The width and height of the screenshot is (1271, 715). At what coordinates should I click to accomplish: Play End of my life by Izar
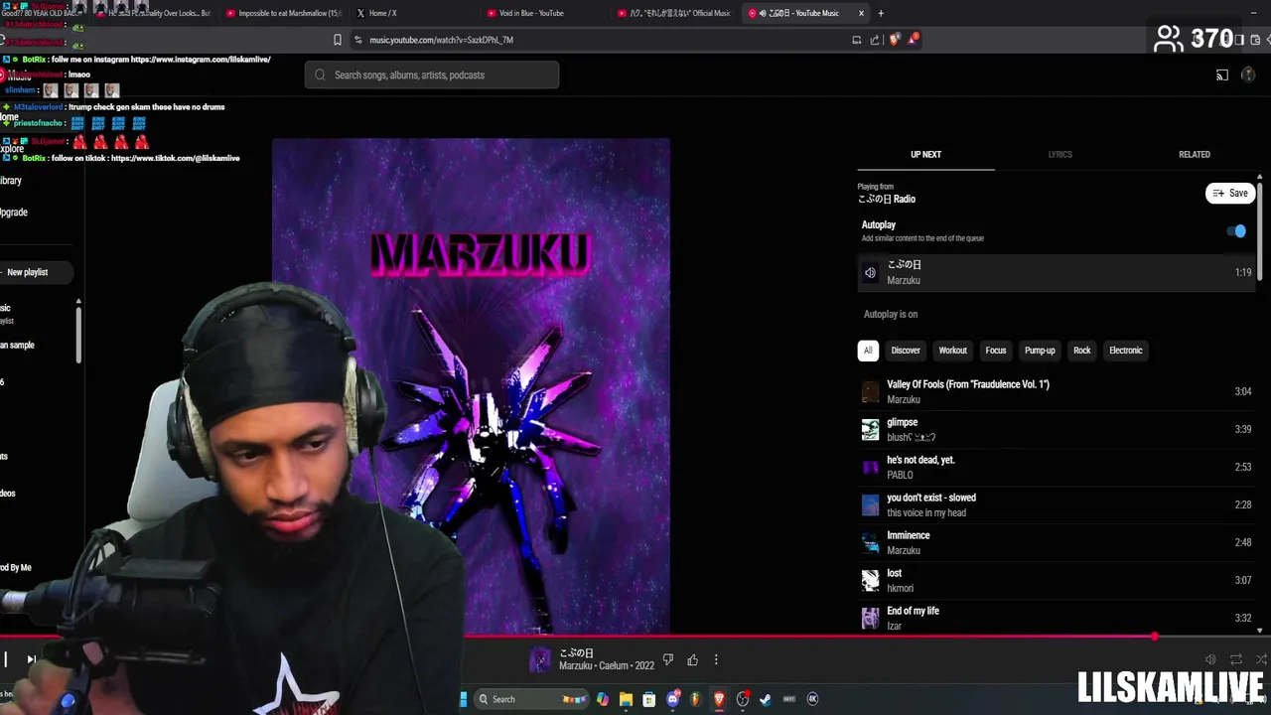(x=1057, y=618)
